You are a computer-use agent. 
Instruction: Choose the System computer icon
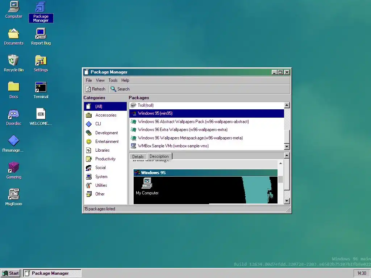[x=89, y=177]
